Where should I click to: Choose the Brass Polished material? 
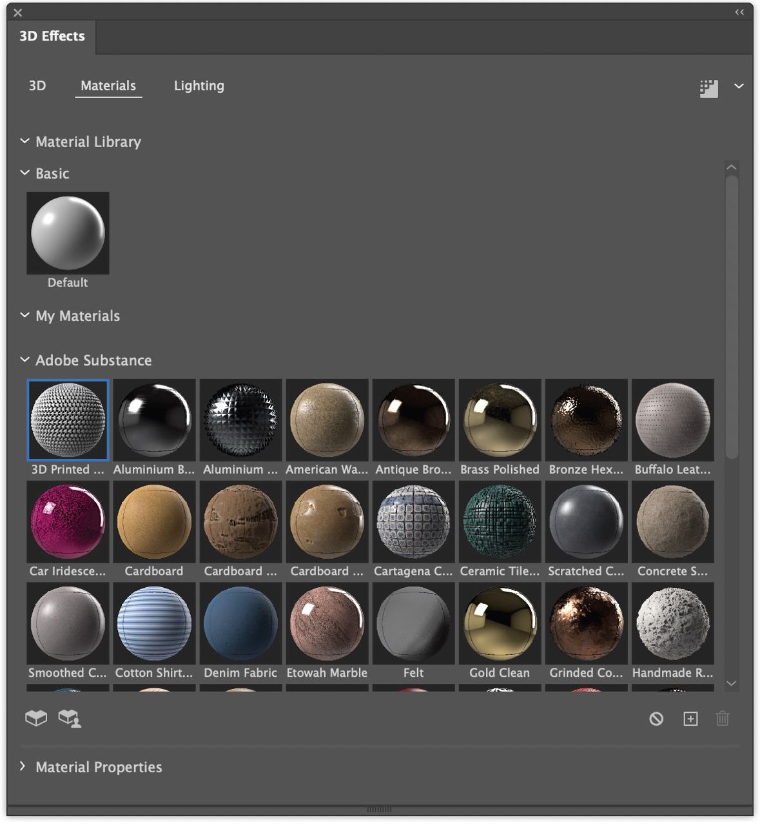point(500,420)
